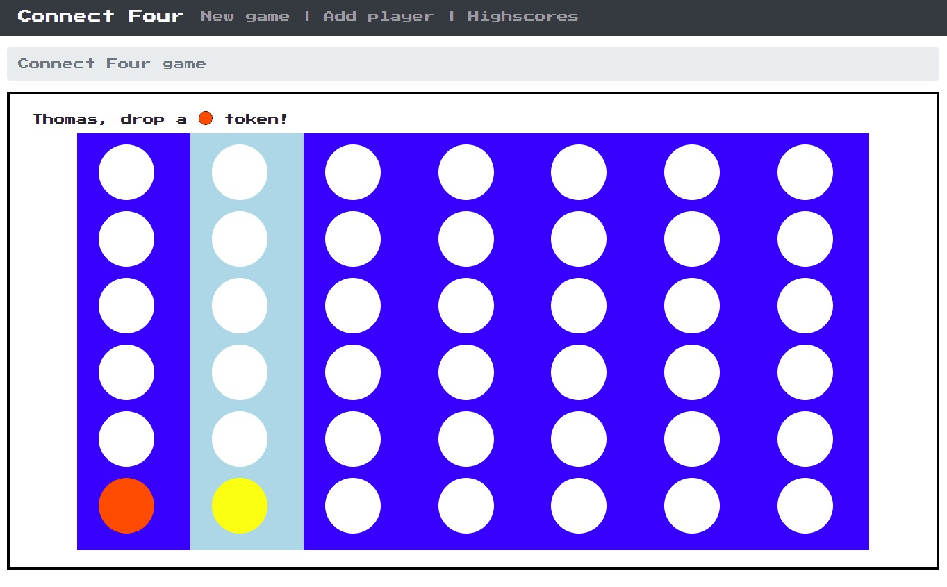Click the empty slot above the red token
The image size is (947, 587).
tap(126, 438)
